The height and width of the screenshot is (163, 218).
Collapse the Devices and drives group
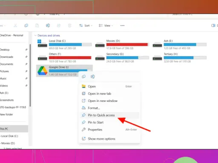click(35, 35)
